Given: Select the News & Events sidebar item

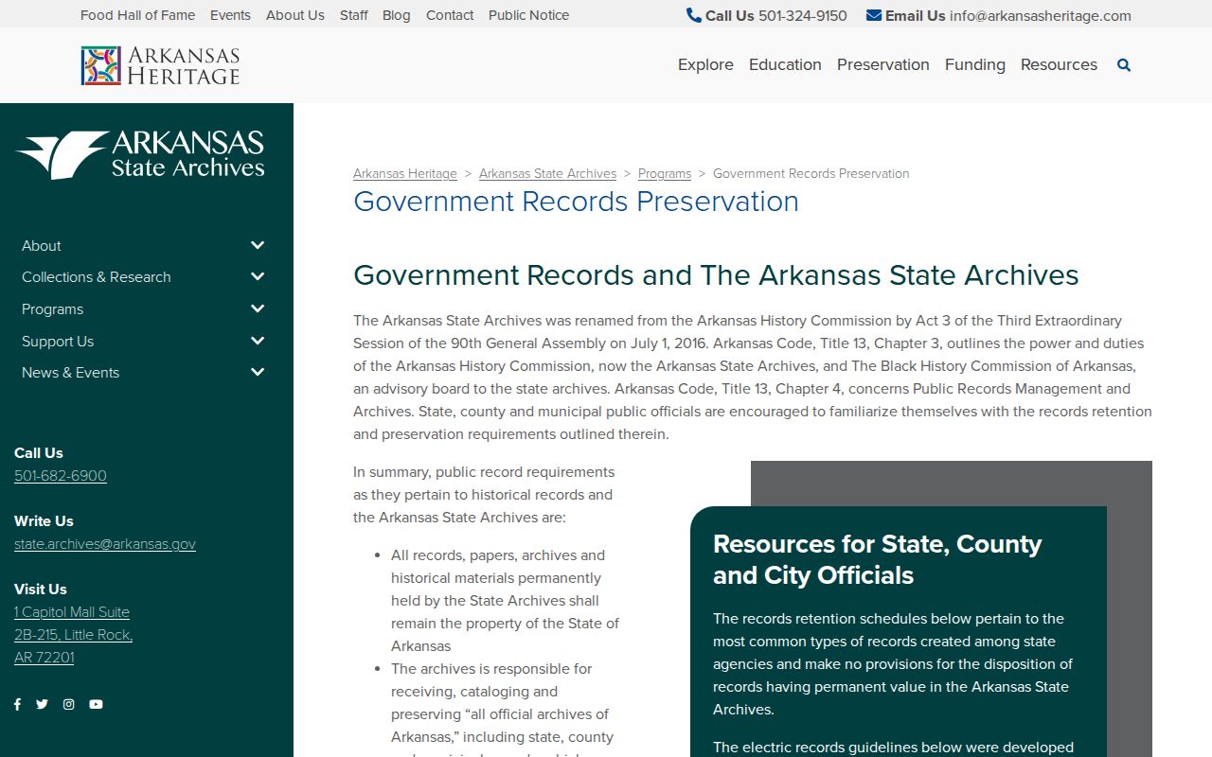Looking at the screenshot, I should tap(71, 372).
